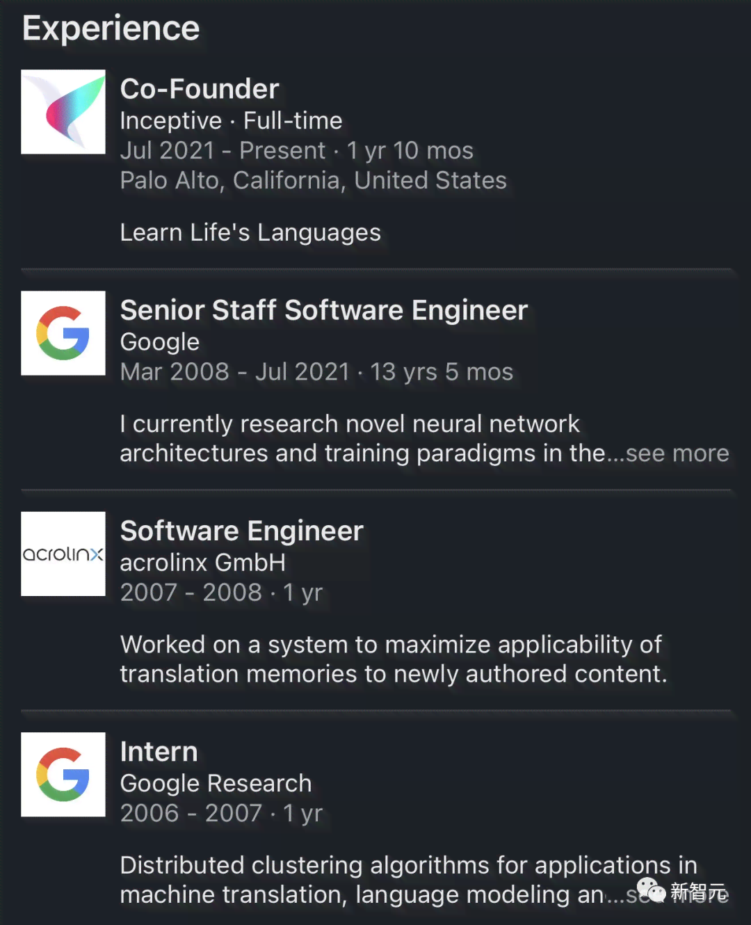Image resolution: width=751 pixels, height=925 pixels.
Task: Select the Software Engineer job title
Action: coord(242,531)
